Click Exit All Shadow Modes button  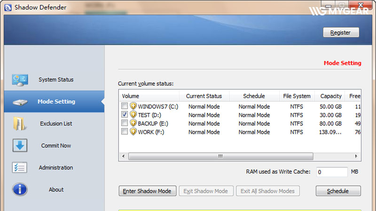point(267,191)
